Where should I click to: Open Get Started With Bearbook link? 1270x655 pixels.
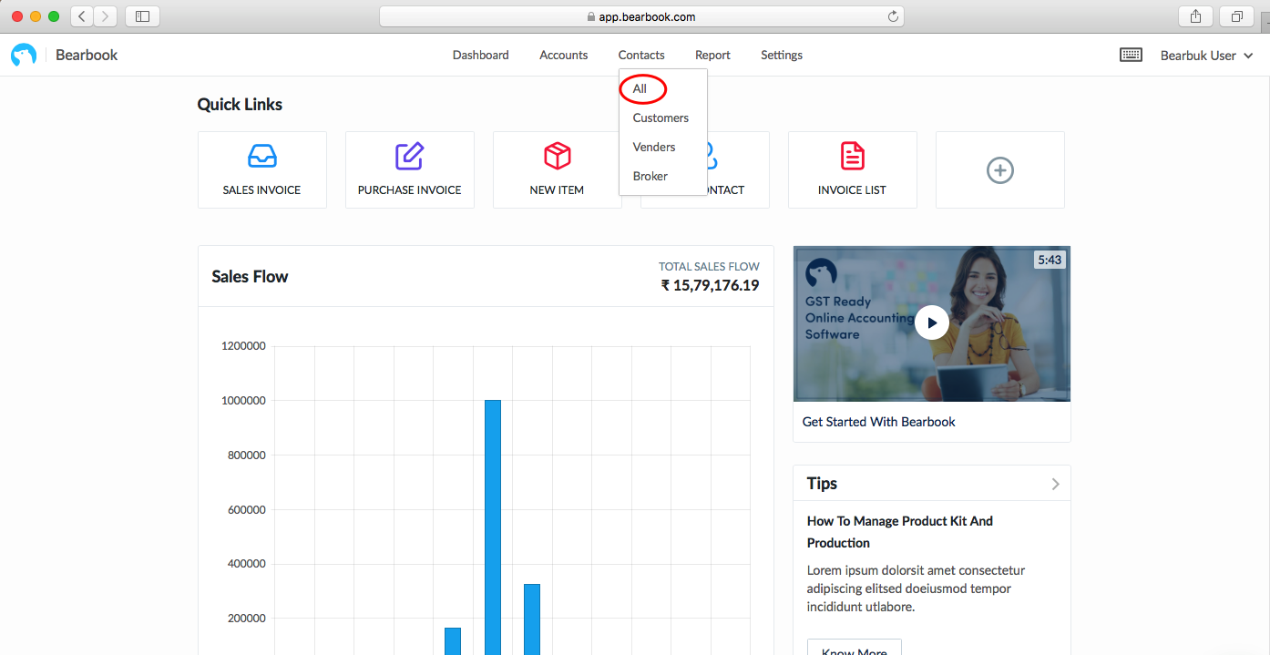point(879,422)
